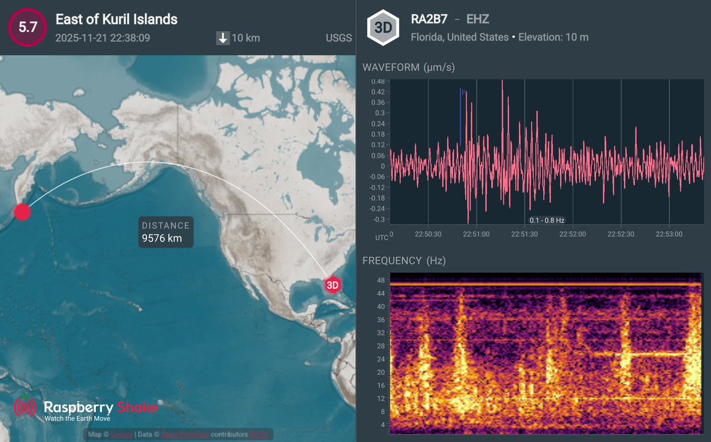
Task: Click the 5.7 magnitude badge
Action: point(26,27)
